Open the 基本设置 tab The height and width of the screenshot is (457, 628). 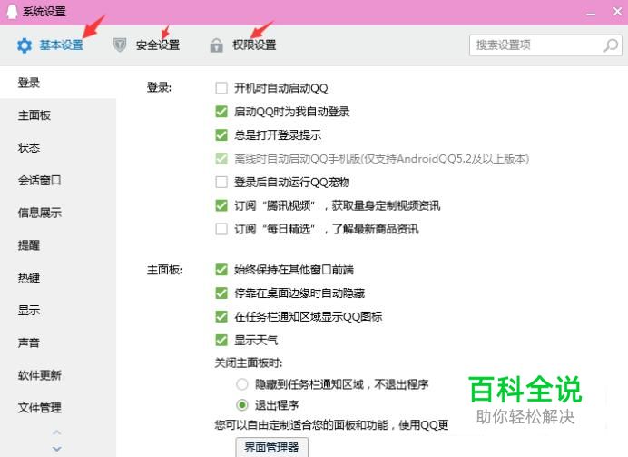pos(62,45)
